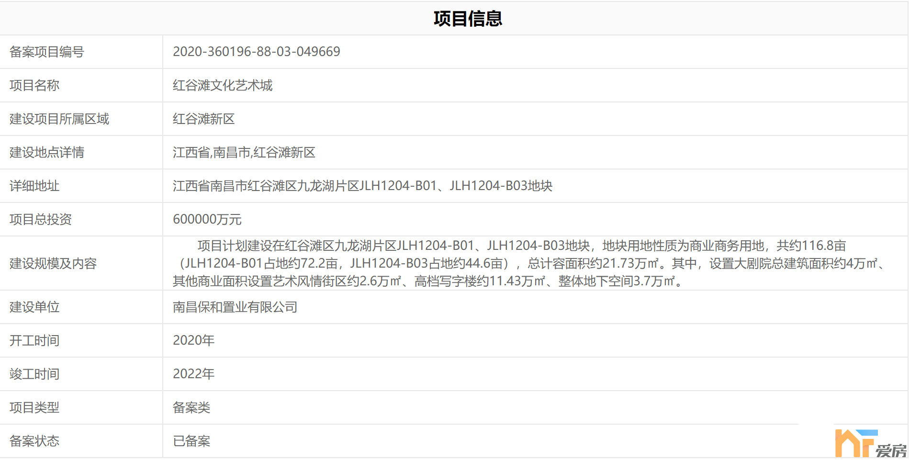Click the 项目类型 label
Viewport: 909px width, 461px height.
[34, 407]
